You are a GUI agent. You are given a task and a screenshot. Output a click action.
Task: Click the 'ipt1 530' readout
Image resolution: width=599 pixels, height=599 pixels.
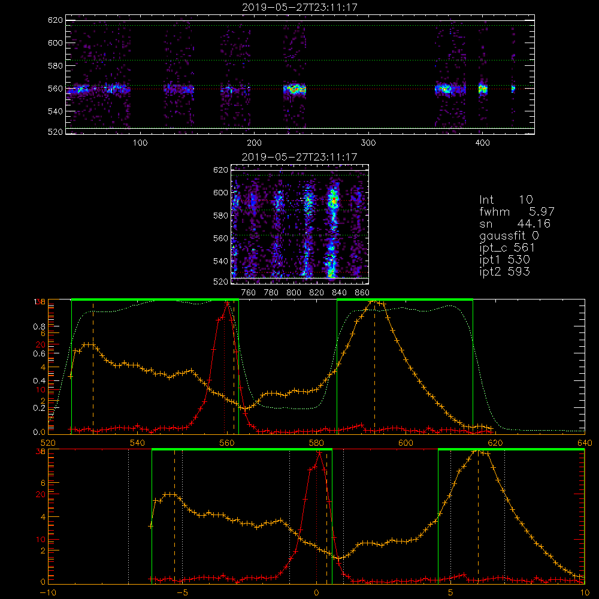pos(504,260)
